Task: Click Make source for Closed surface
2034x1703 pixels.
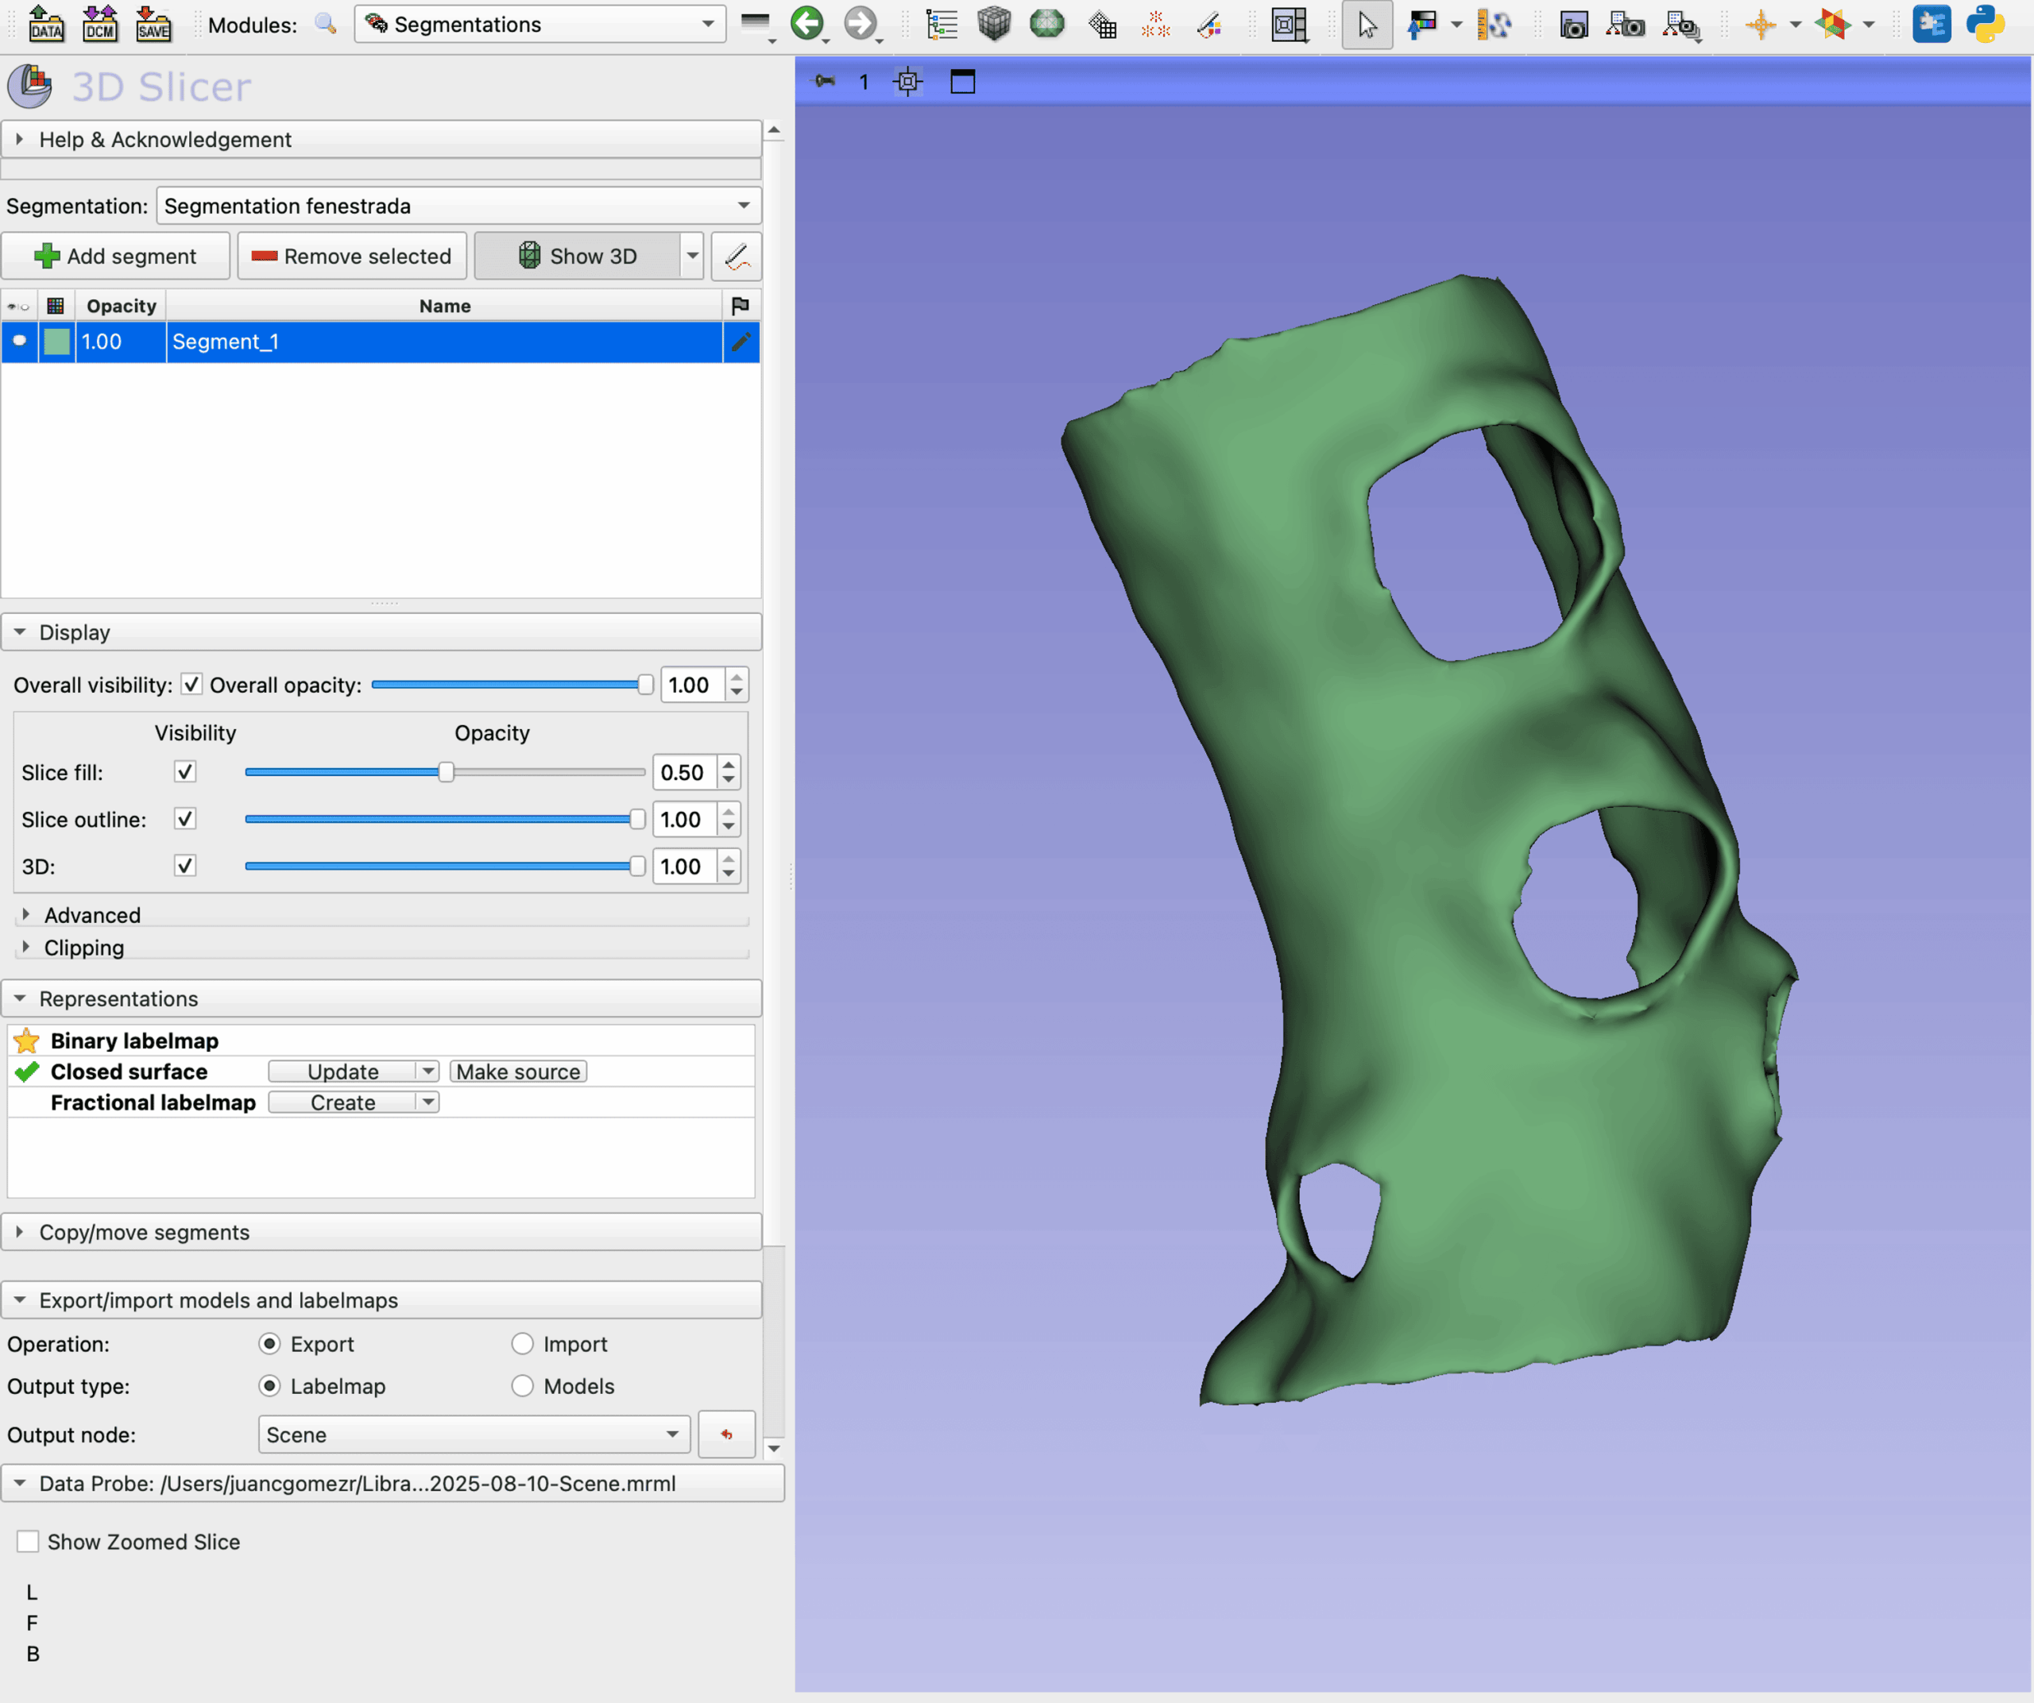Action: tap(517, 1072)
